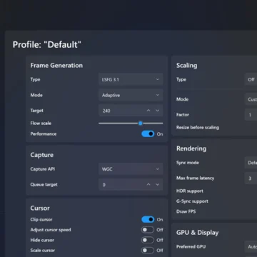
Task: Click the Profile "Default" title
Action: point(47,45)
